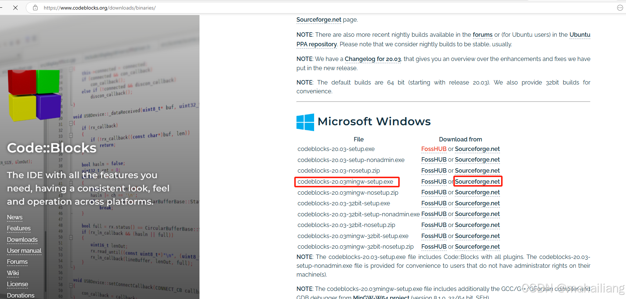Click FossHUB for codeblocks-20.03-setup-nonadmin.exe
The image size is (626, 299).
click(x=434, y=160)
